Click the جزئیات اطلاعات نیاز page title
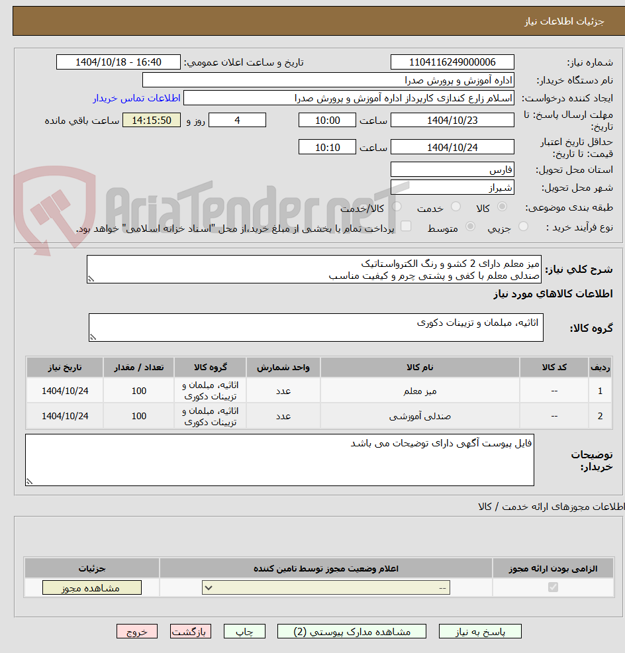Screen dimensions: 625x653 (x=564, y=21)
